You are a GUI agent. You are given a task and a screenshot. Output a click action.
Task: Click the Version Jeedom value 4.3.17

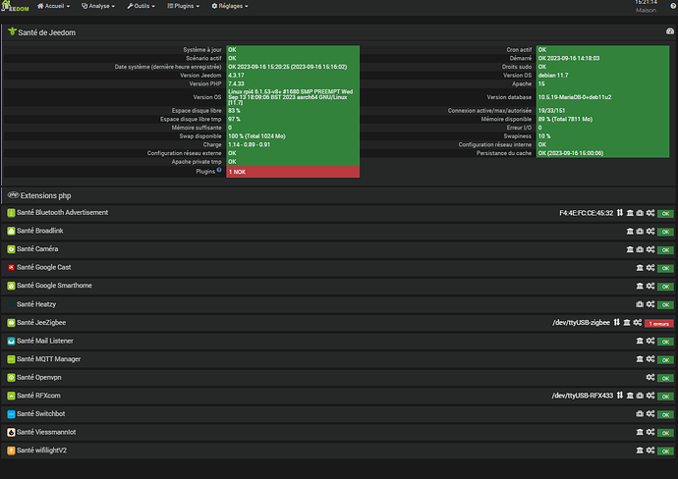(236, 76)
